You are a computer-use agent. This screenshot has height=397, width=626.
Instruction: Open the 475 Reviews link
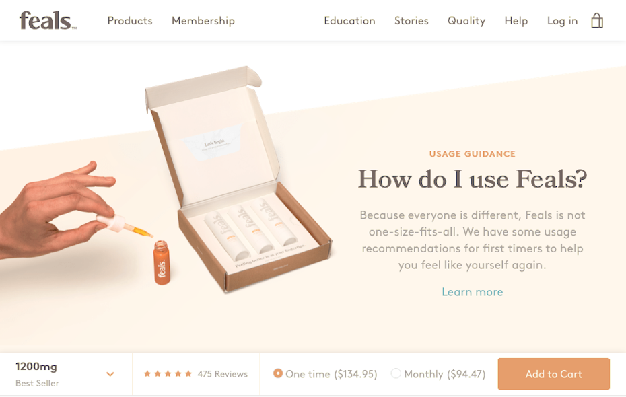pyautogui.click(x=222, y=374)
